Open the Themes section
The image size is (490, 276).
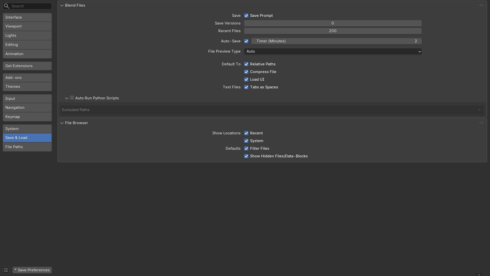coord(27,87)
